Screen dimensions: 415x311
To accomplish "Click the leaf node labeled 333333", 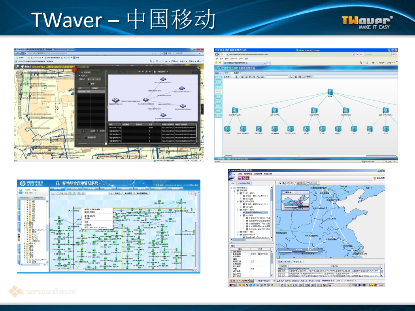I will [x=227, y=129].
